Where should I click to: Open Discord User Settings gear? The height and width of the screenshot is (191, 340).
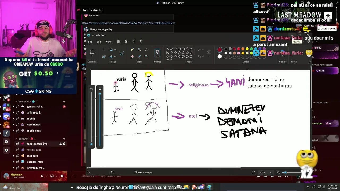tap(62, 176)
